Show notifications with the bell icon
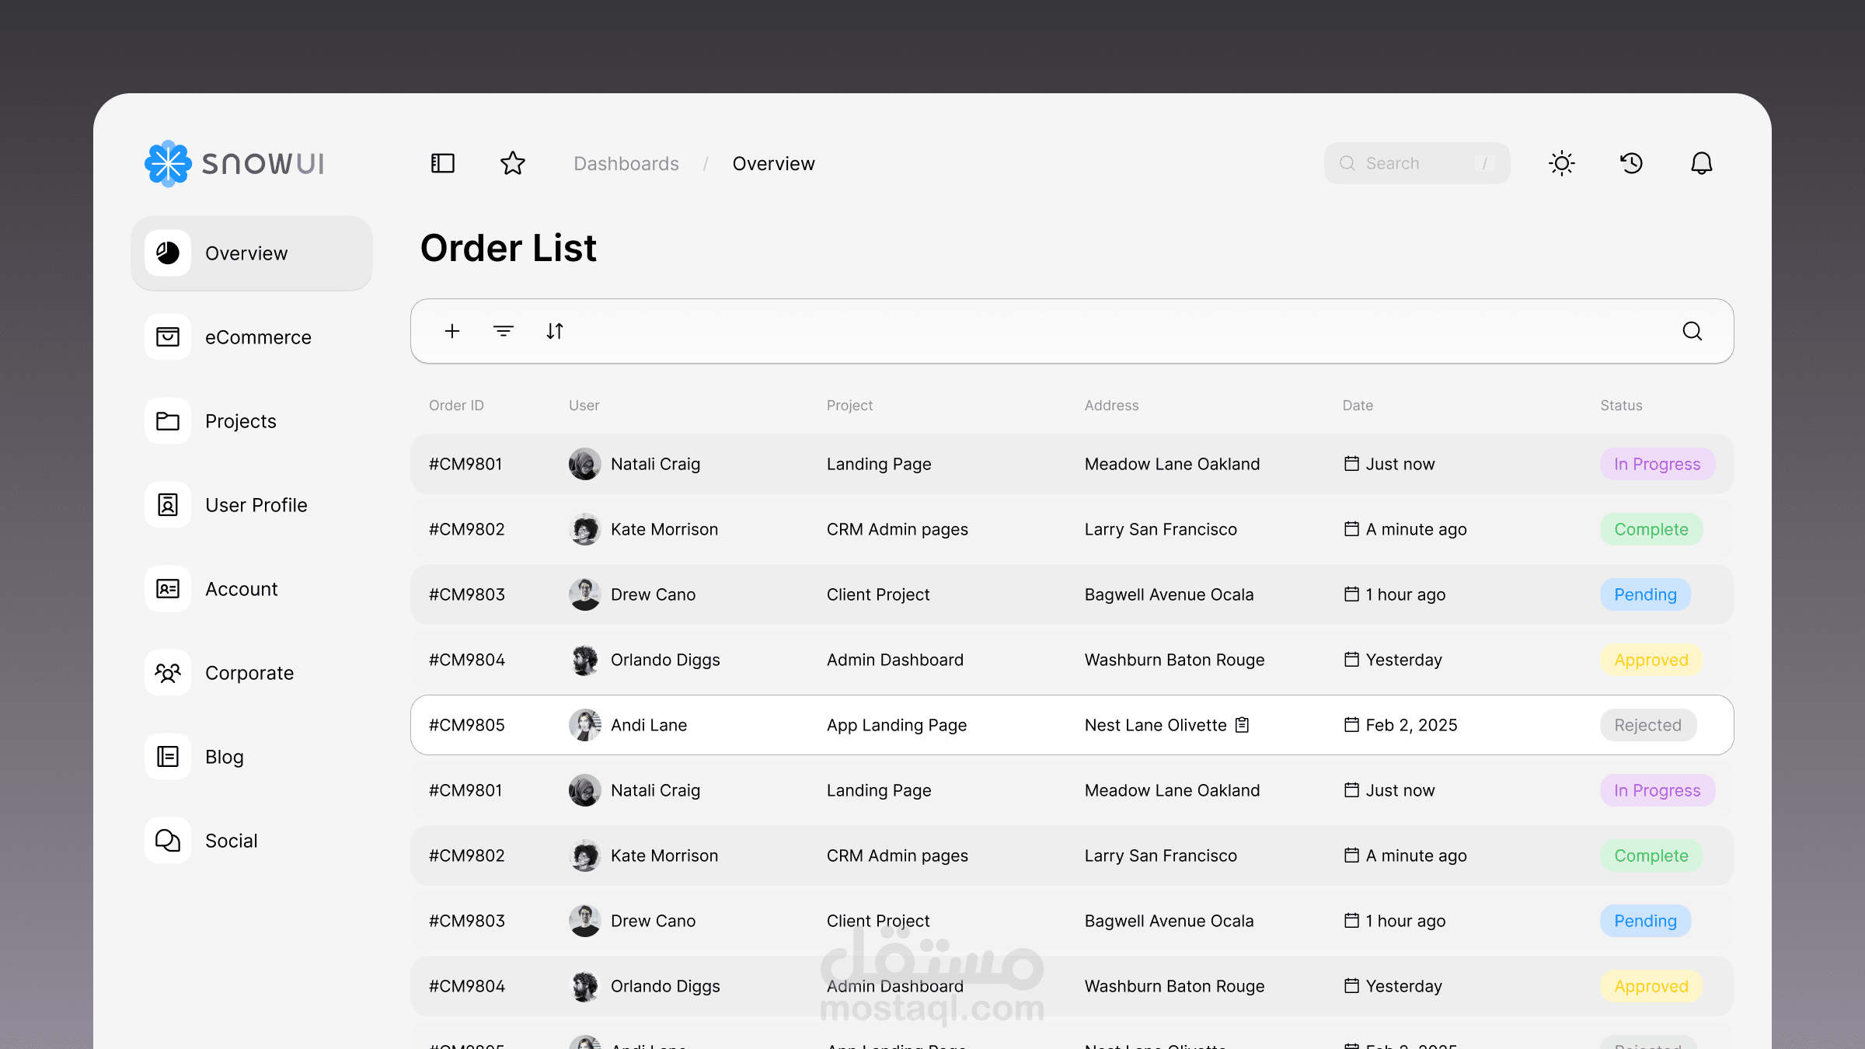The width and height of the screenshot is (1865, 1049). 1702,163
